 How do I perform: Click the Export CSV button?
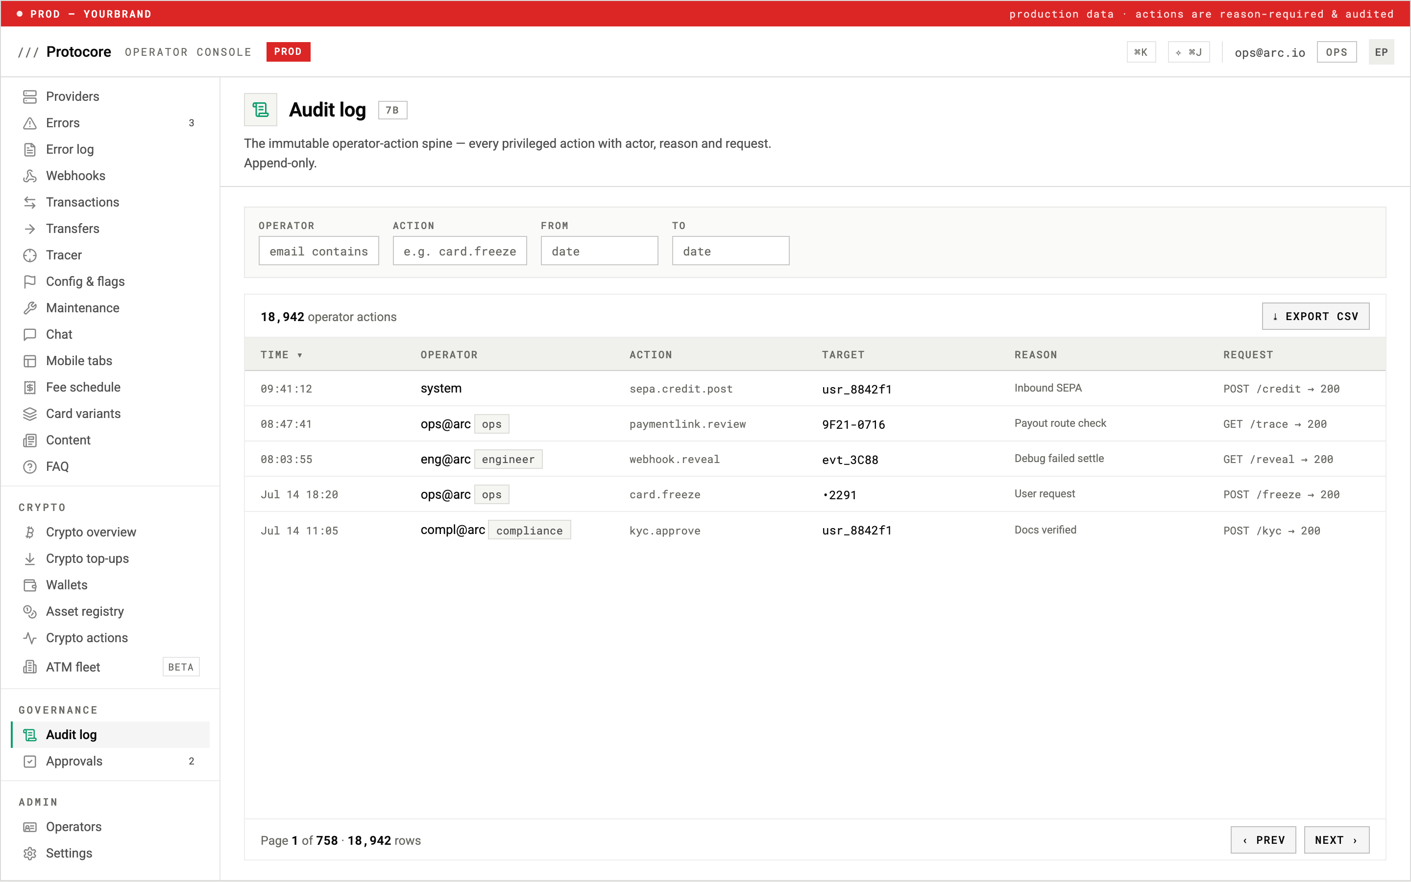1315,316
